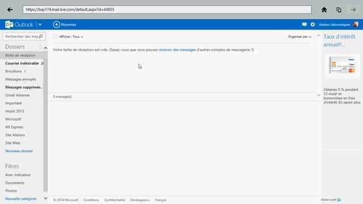The image size is (363, 204).
Task: Open the Microsoft folder
Action: tap(13, 119)
